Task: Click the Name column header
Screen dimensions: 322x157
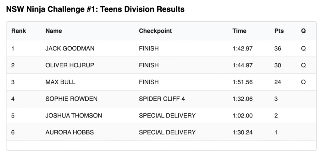Action: tap(54, 31)
